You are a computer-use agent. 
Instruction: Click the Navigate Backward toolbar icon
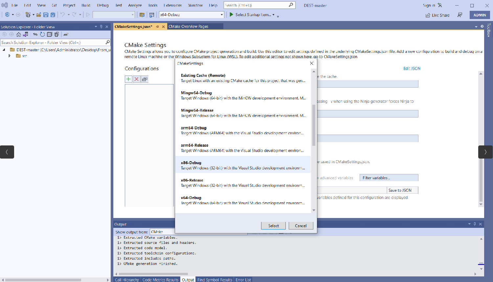[7, 15]
